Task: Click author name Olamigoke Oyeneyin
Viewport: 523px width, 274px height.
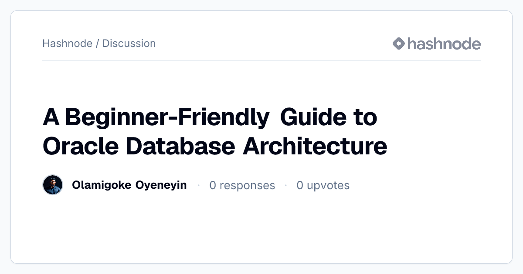Action: [129, 185]
